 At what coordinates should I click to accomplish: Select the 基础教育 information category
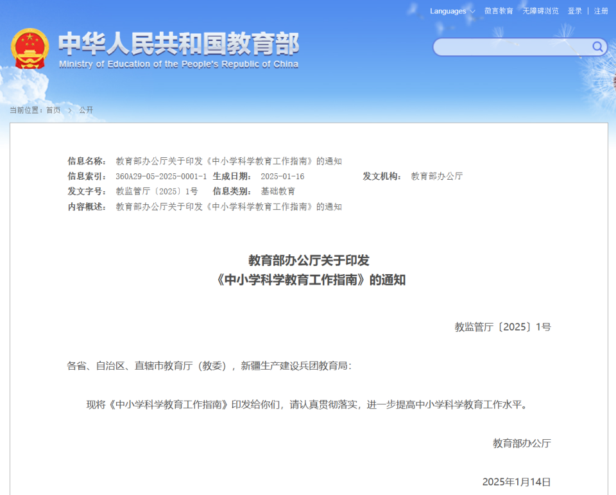coord(278,191)
